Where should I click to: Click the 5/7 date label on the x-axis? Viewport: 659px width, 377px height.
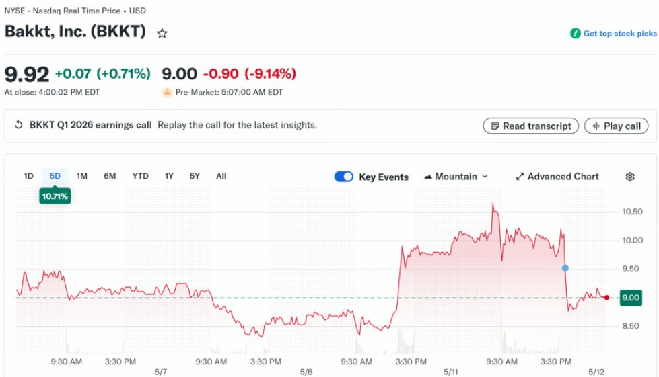[x=161, y=372]
